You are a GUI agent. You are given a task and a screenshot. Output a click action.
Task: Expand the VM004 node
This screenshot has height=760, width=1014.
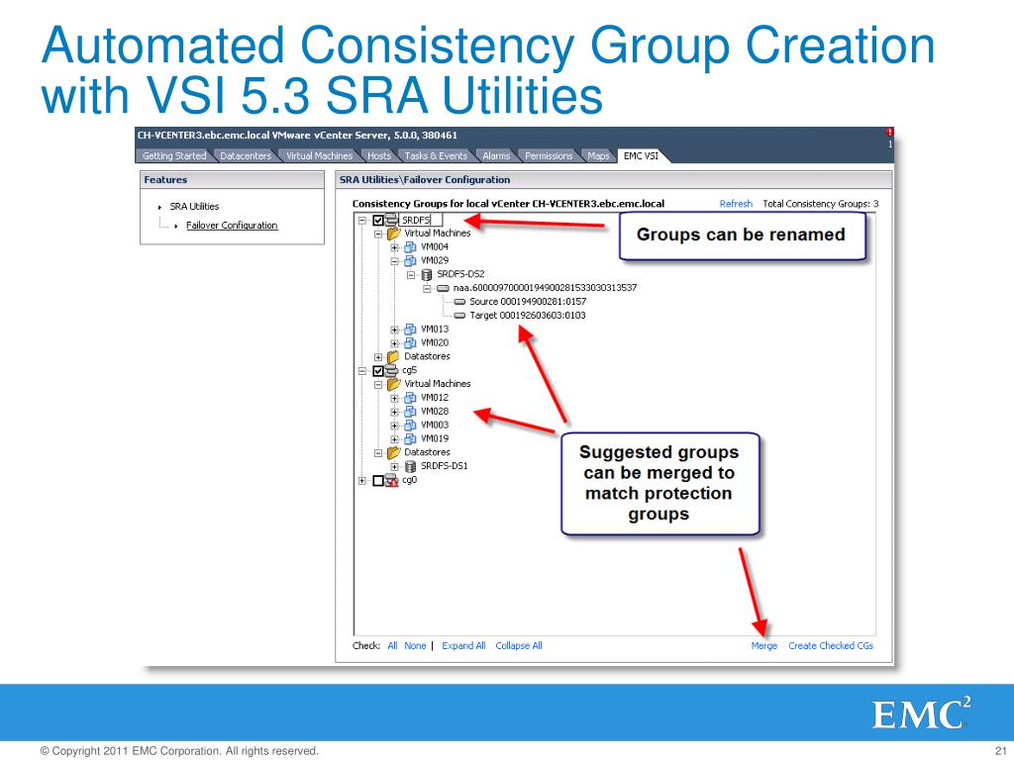tap(394, 247)
